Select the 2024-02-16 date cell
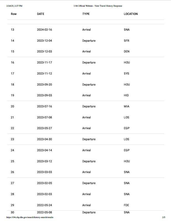This screenshot has height=223, width=171. click(44, 30)
